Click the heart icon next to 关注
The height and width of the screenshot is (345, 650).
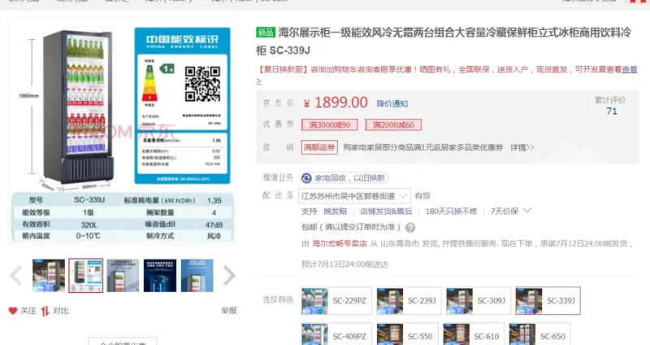click(13, 311)
